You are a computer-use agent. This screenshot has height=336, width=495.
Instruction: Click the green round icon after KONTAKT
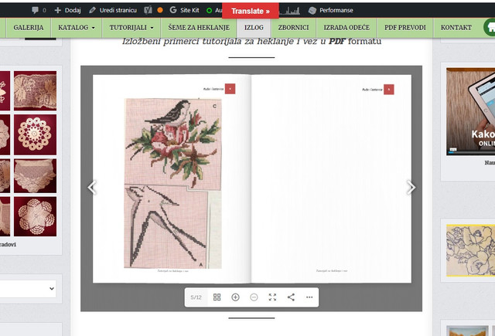pos(490,28)
